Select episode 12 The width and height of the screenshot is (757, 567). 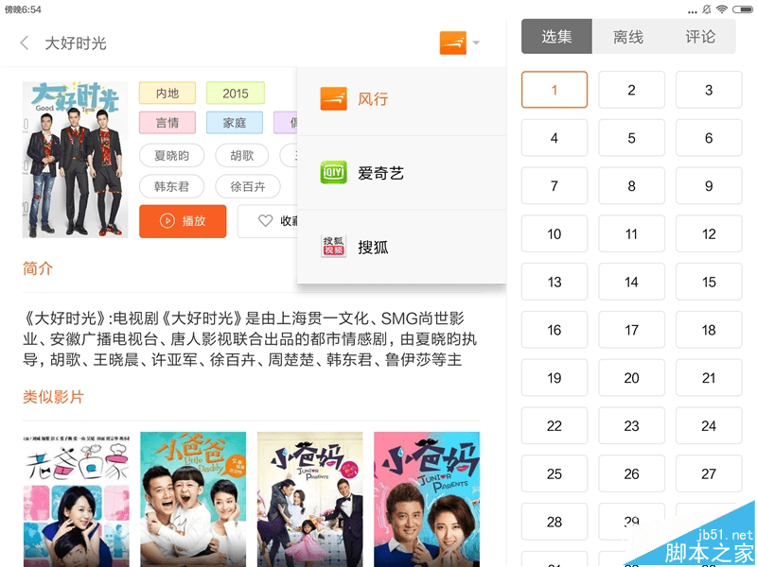(708, 233)
